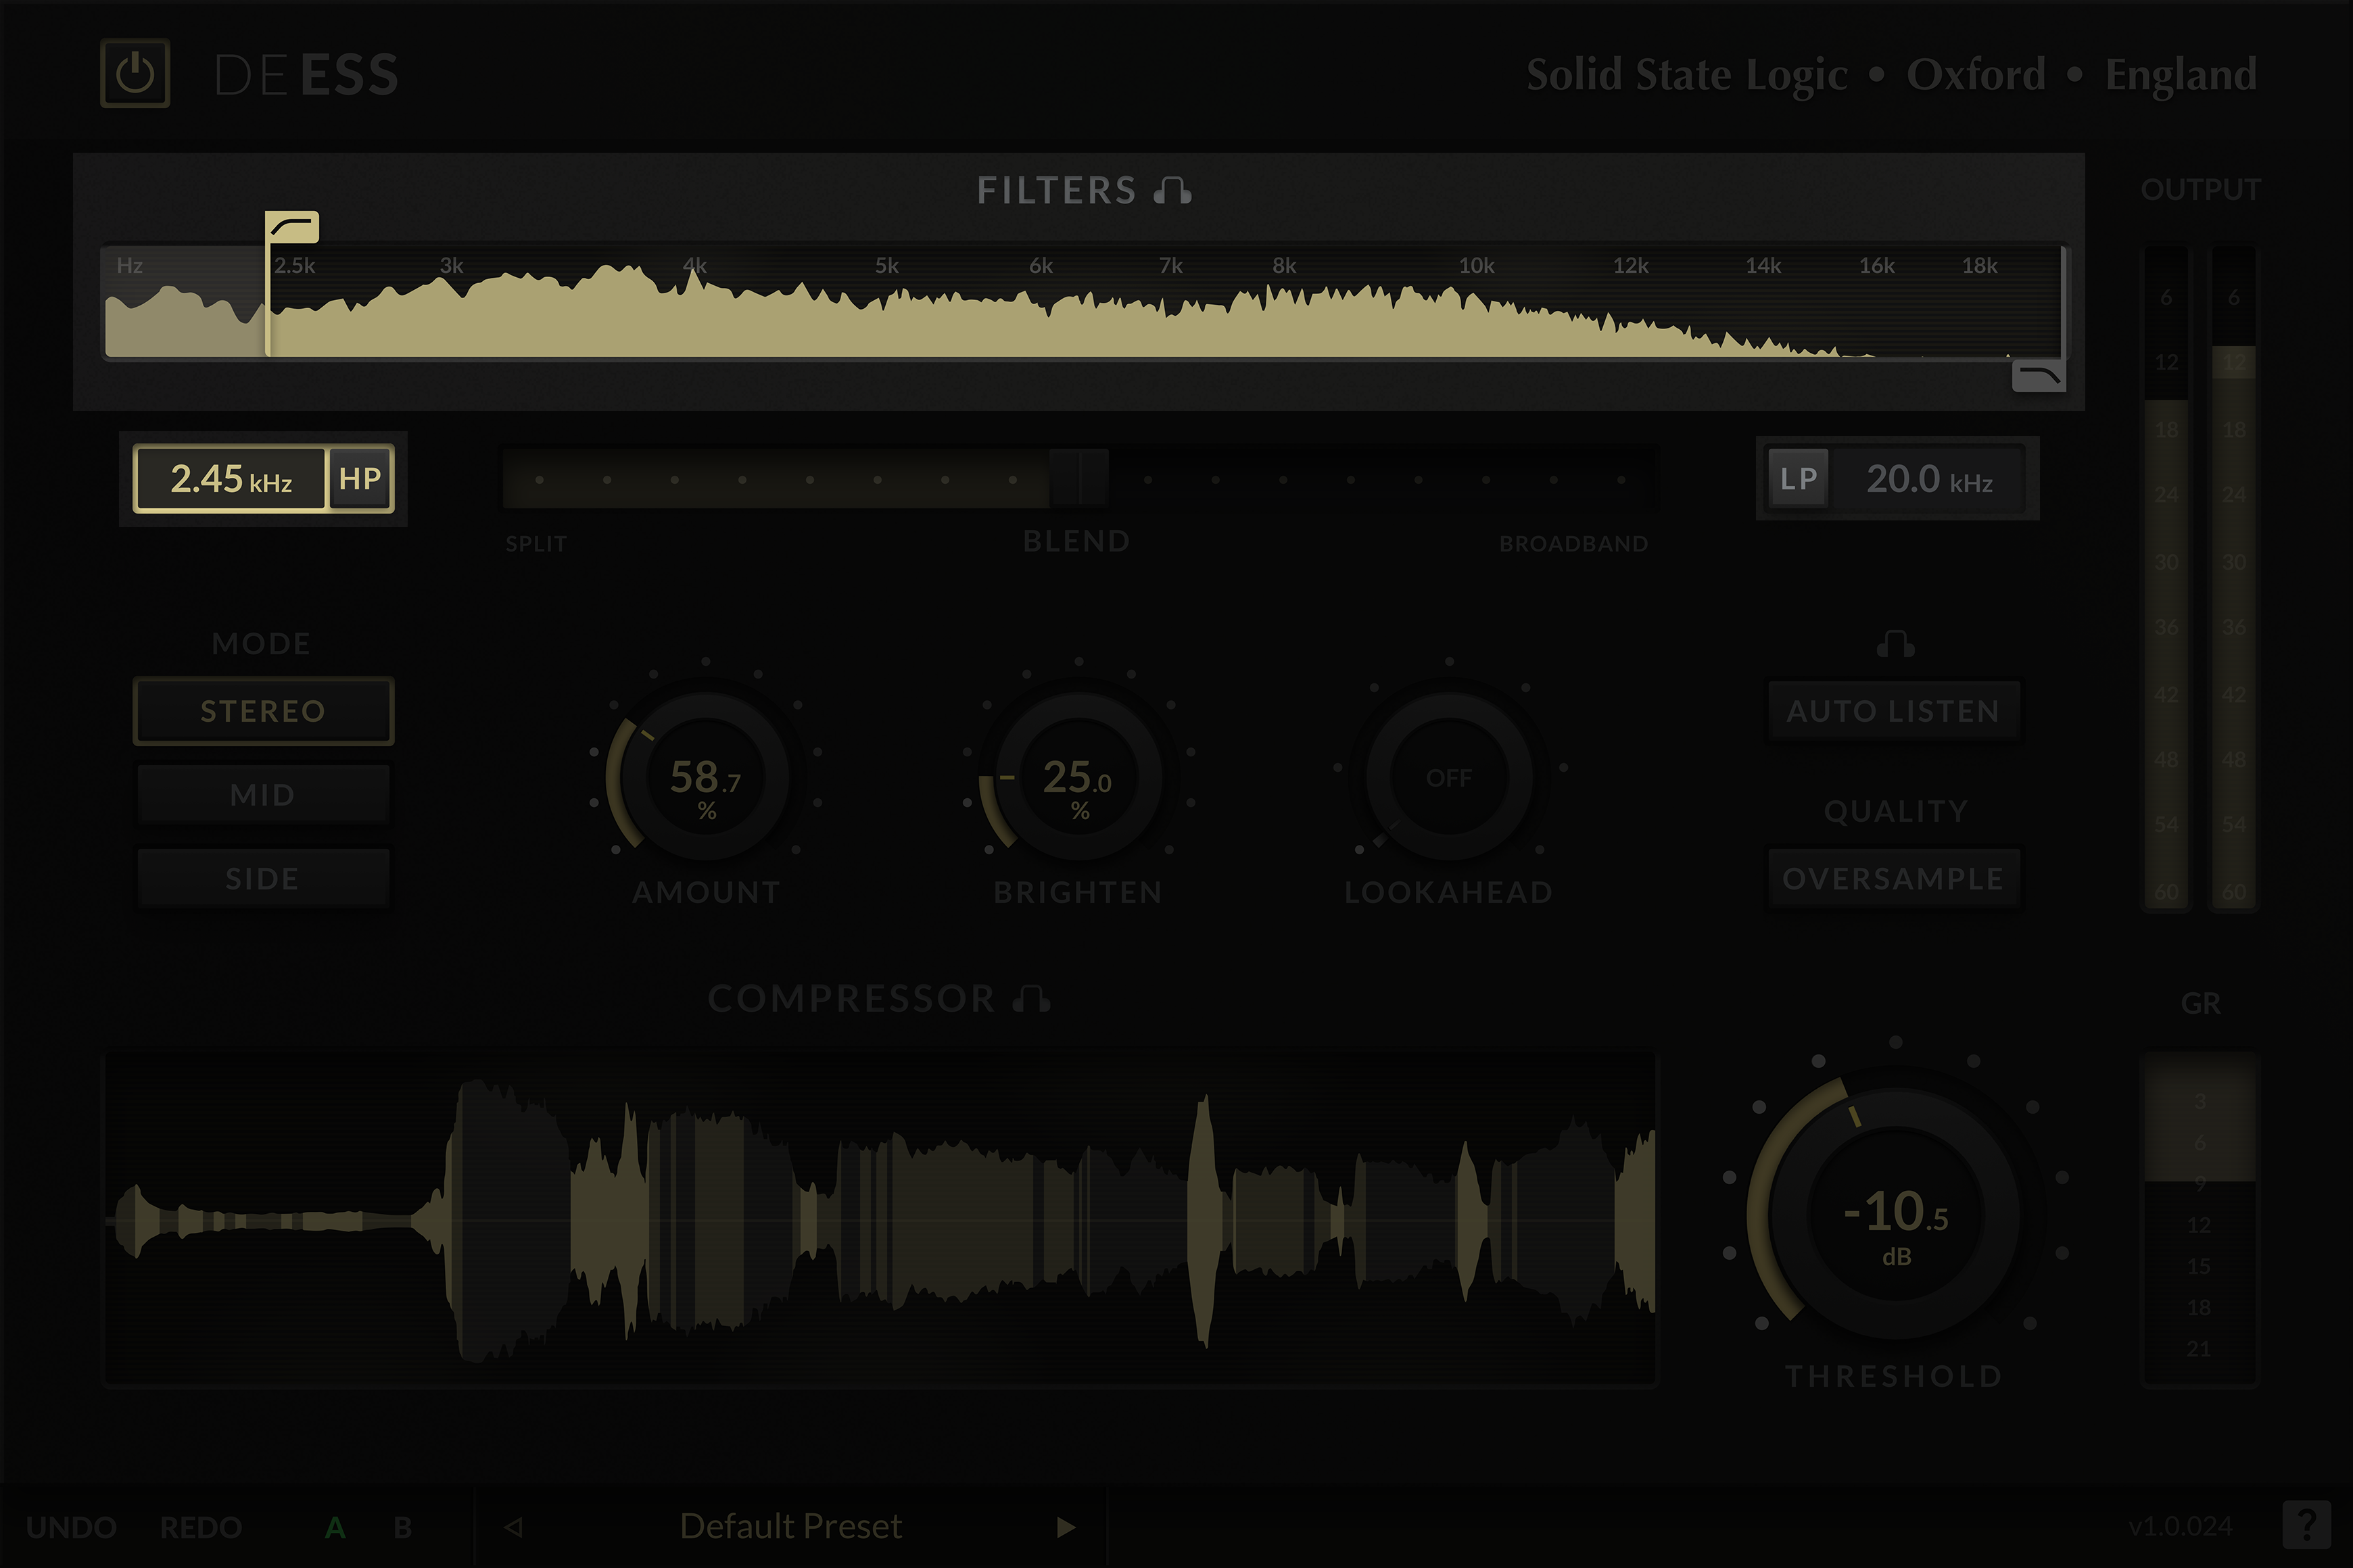The height and width of the screenshot is (1568, 2353).
Task: Switch to preset slot B
Action: [402, 1528]
